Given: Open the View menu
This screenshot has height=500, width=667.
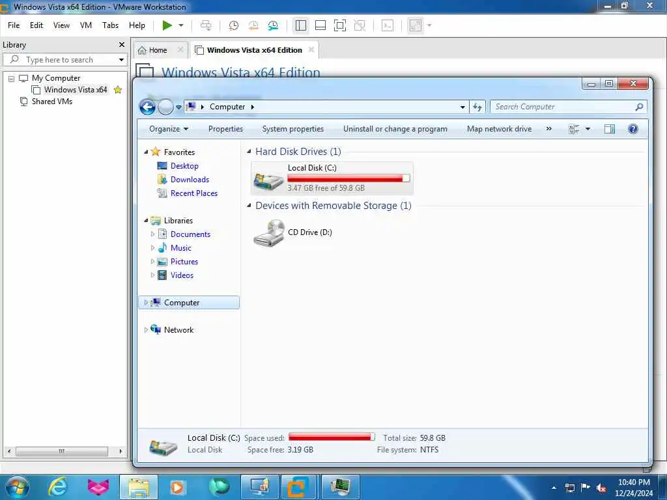Looking at the screenshot, I should pos(61,25).
